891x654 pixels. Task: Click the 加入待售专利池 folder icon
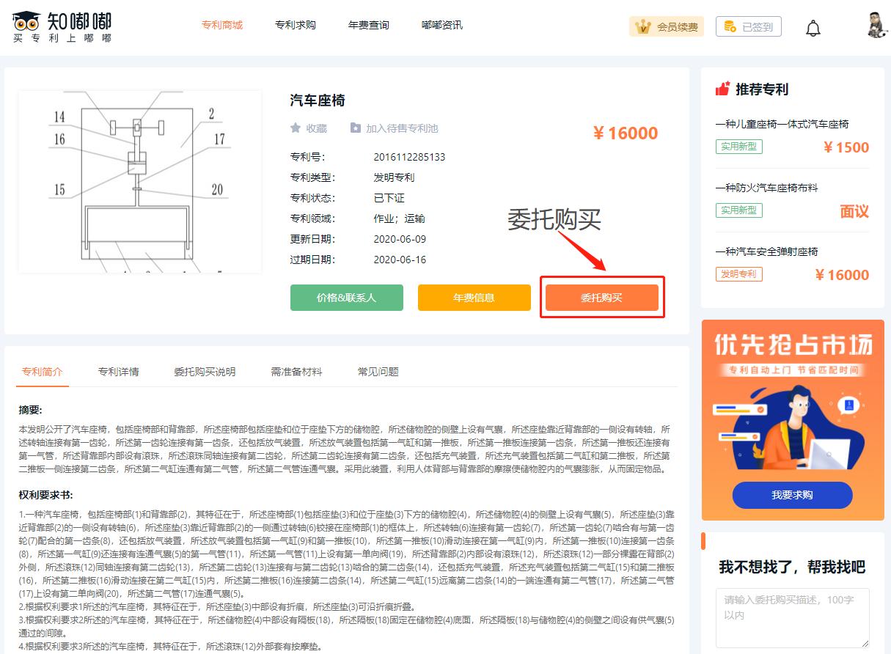coord(356,128)
